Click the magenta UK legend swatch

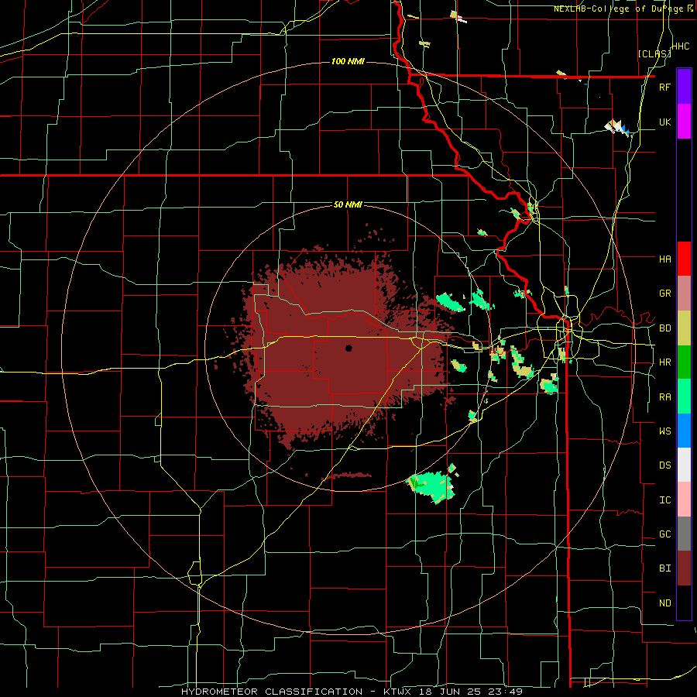(684, 122)
